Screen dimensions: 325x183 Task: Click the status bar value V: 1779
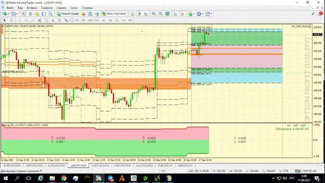[284, 171]
